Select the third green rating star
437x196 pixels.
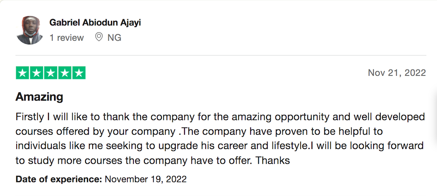51,73
